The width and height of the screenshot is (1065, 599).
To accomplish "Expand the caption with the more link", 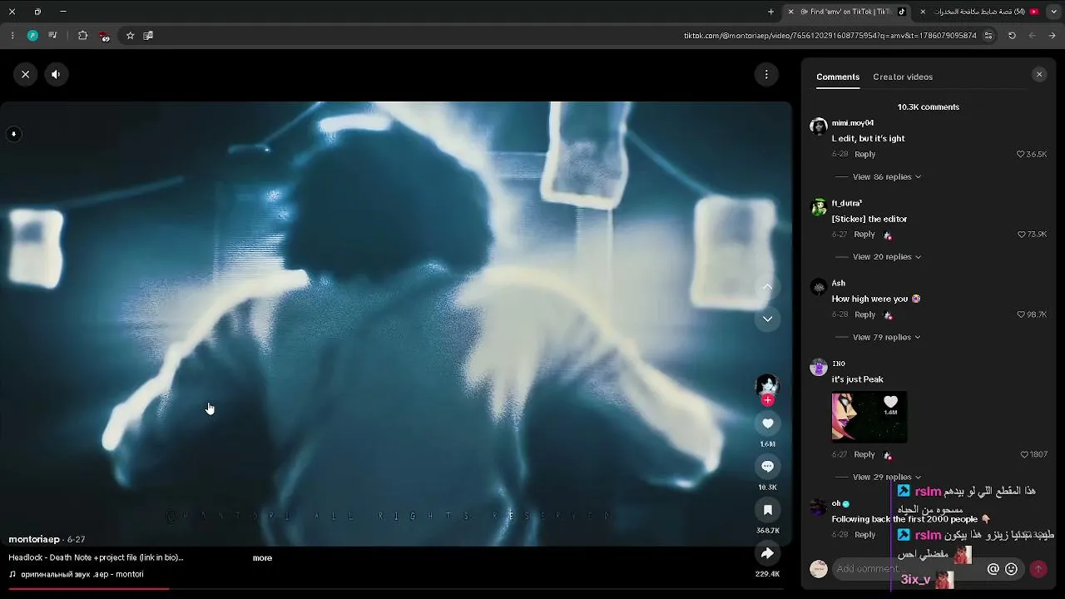I will (262, 557).
